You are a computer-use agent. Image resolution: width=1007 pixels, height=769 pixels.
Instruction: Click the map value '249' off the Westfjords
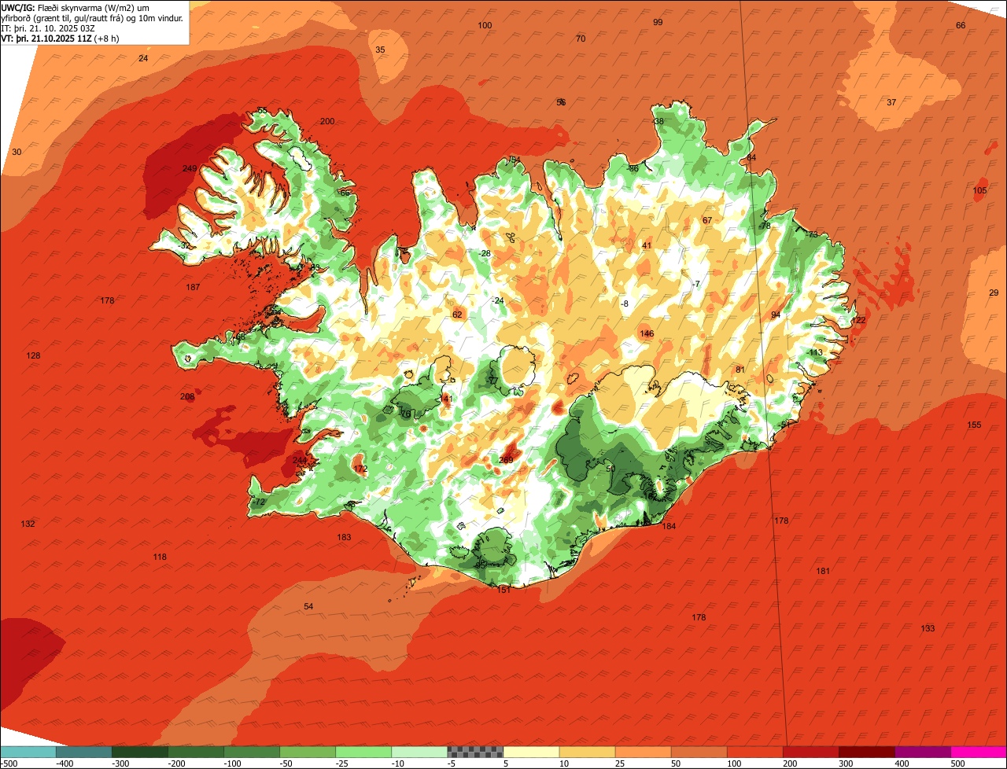click(190, 169)
